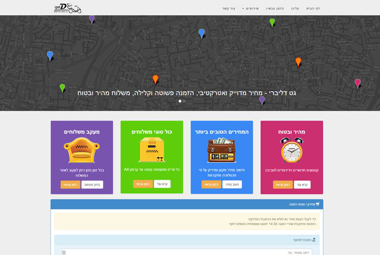The width and height of the screenshot is (380, 255).
Task: Focus the רחוב ומספר, עיר address field
Action: [x=187, y=253]
